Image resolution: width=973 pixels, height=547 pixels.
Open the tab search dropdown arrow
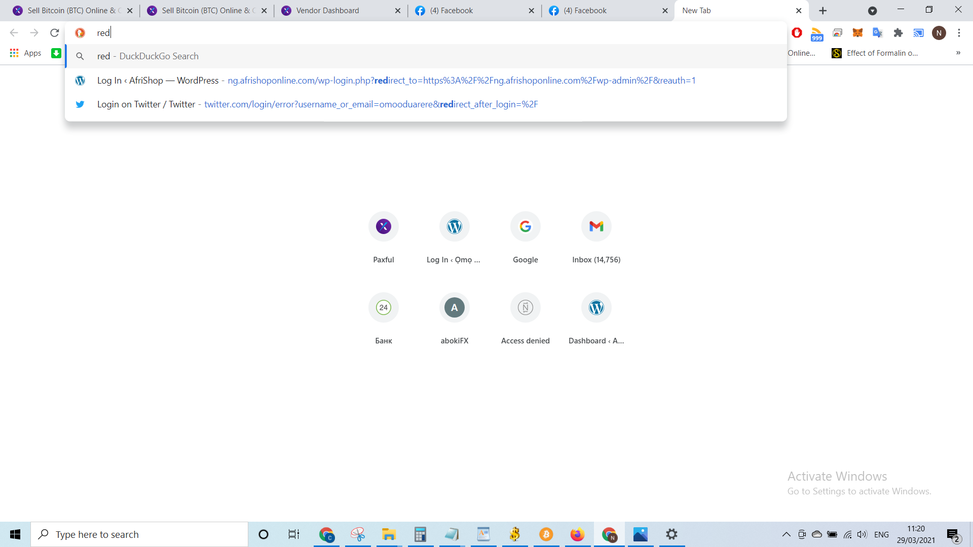pyautogui.click(x=872, y=11)
